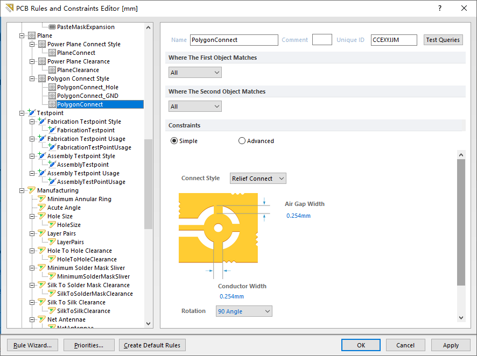
Task: Open the Connect Style dropdown
Action: pos(257,178)
